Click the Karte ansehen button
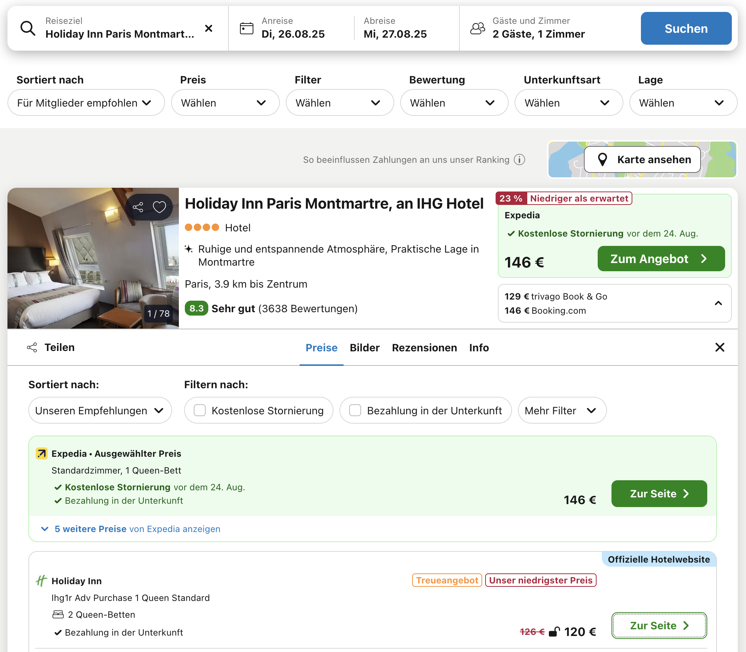Image resolution: width=746 pixels, height=652 pixels. pos(642,159)
